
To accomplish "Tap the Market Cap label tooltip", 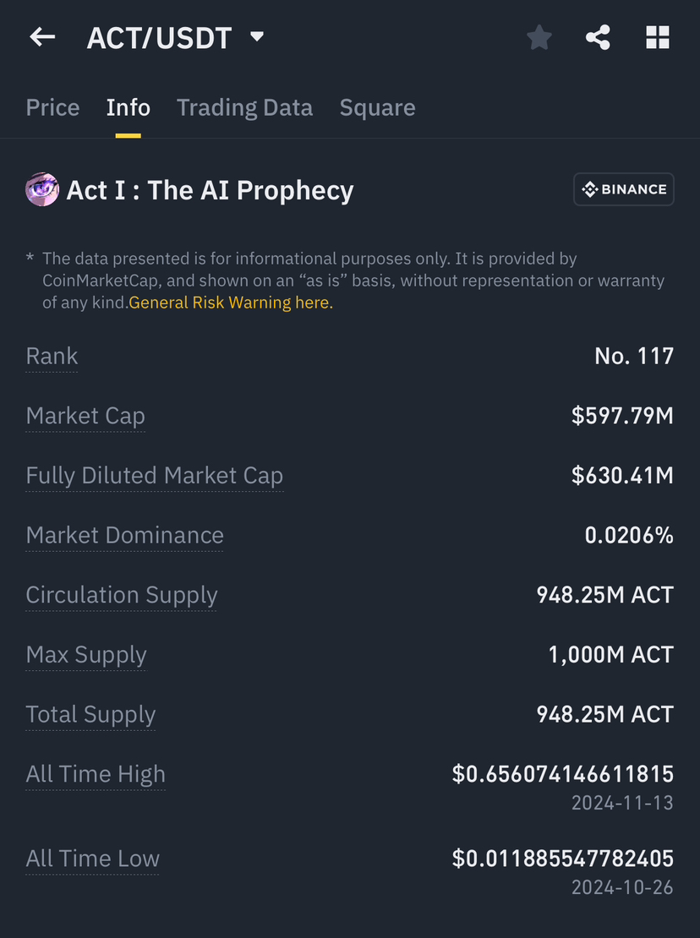I will coord(85,416).
